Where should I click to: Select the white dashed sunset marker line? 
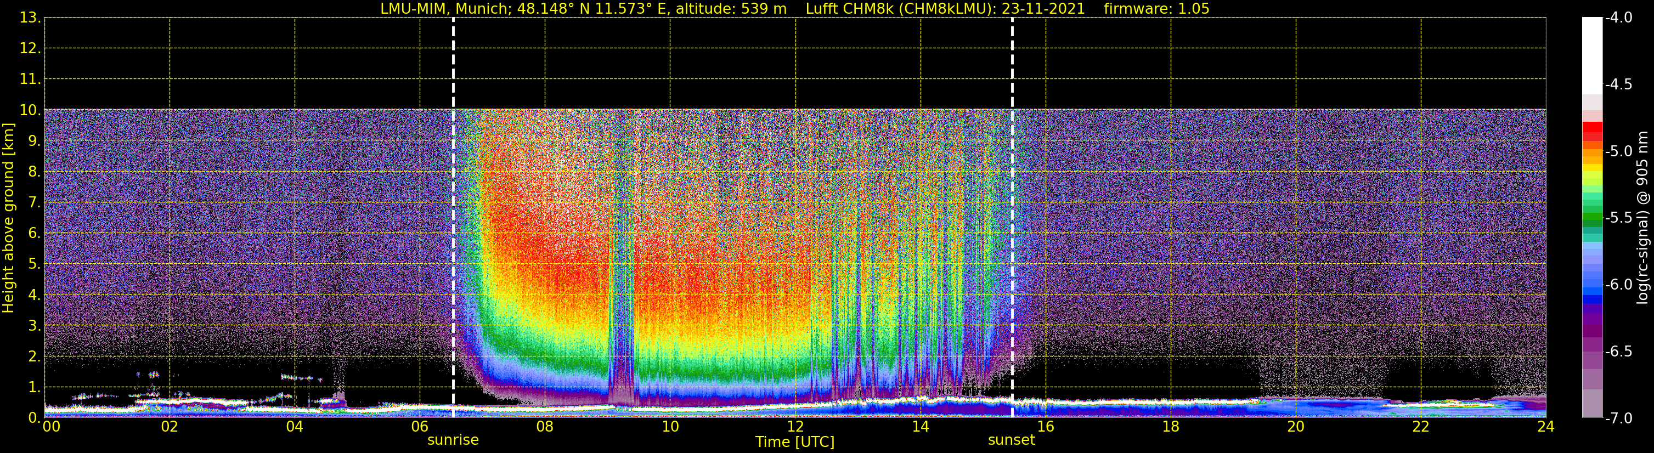click(x=1013, y=218)
